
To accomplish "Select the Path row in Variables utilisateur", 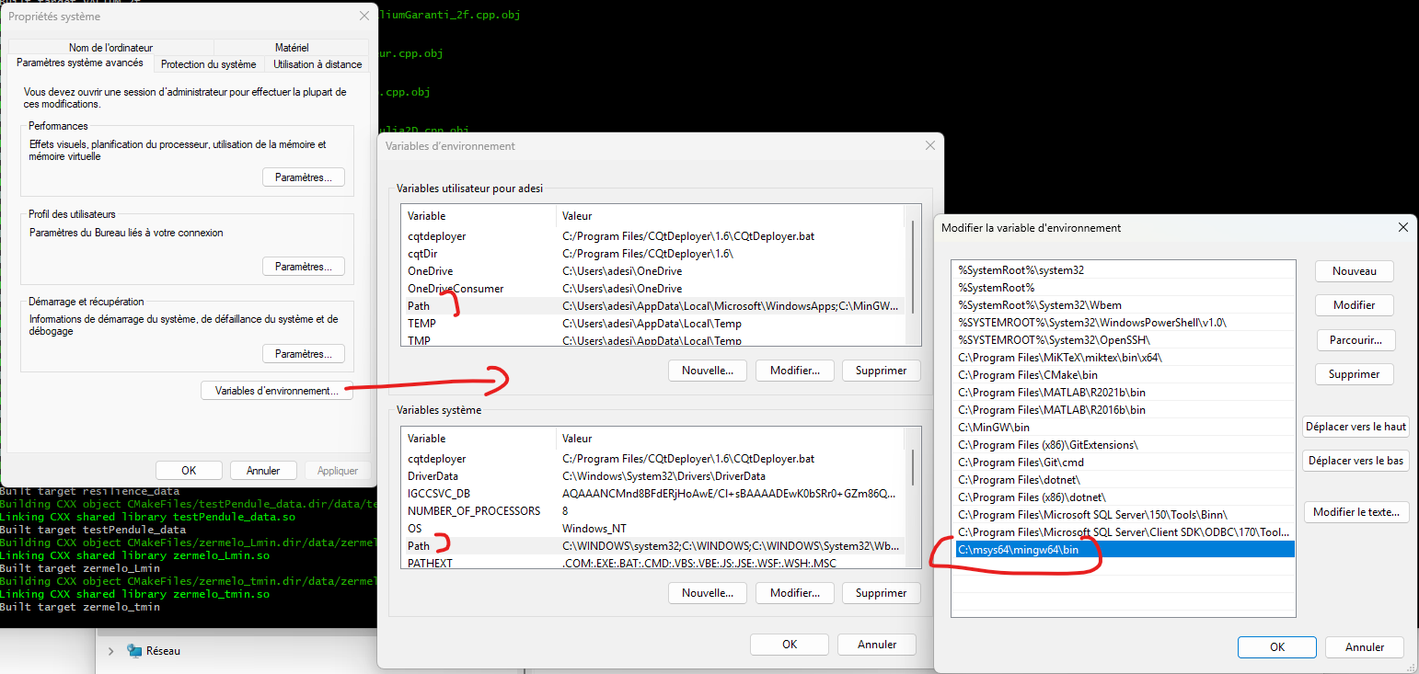I will [x=479, y=305].
